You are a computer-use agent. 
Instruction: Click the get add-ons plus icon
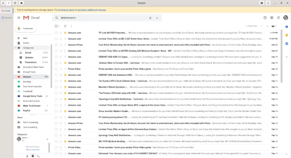pos(287,57)
